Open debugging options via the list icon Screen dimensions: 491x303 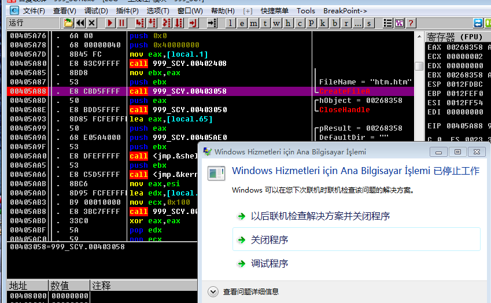387,23
